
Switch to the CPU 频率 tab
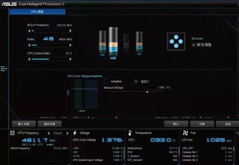click(x=37, y=12)
